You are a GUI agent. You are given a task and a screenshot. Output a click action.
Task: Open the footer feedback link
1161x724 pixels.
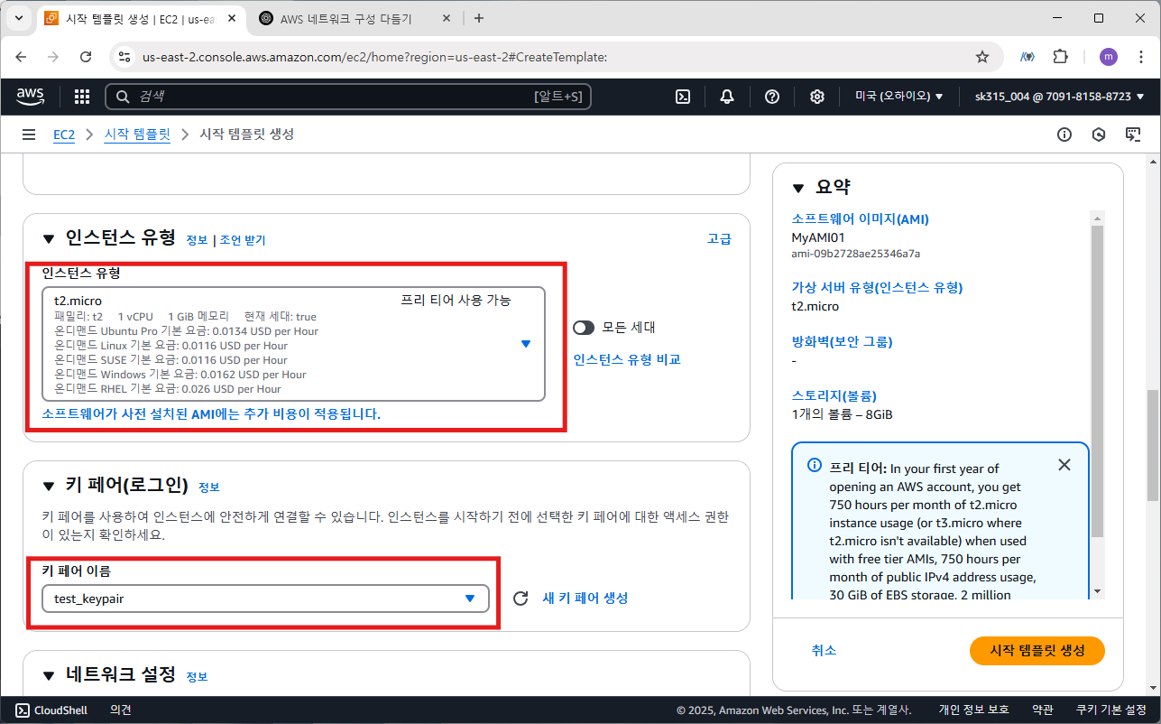click(x=121, y=710)
